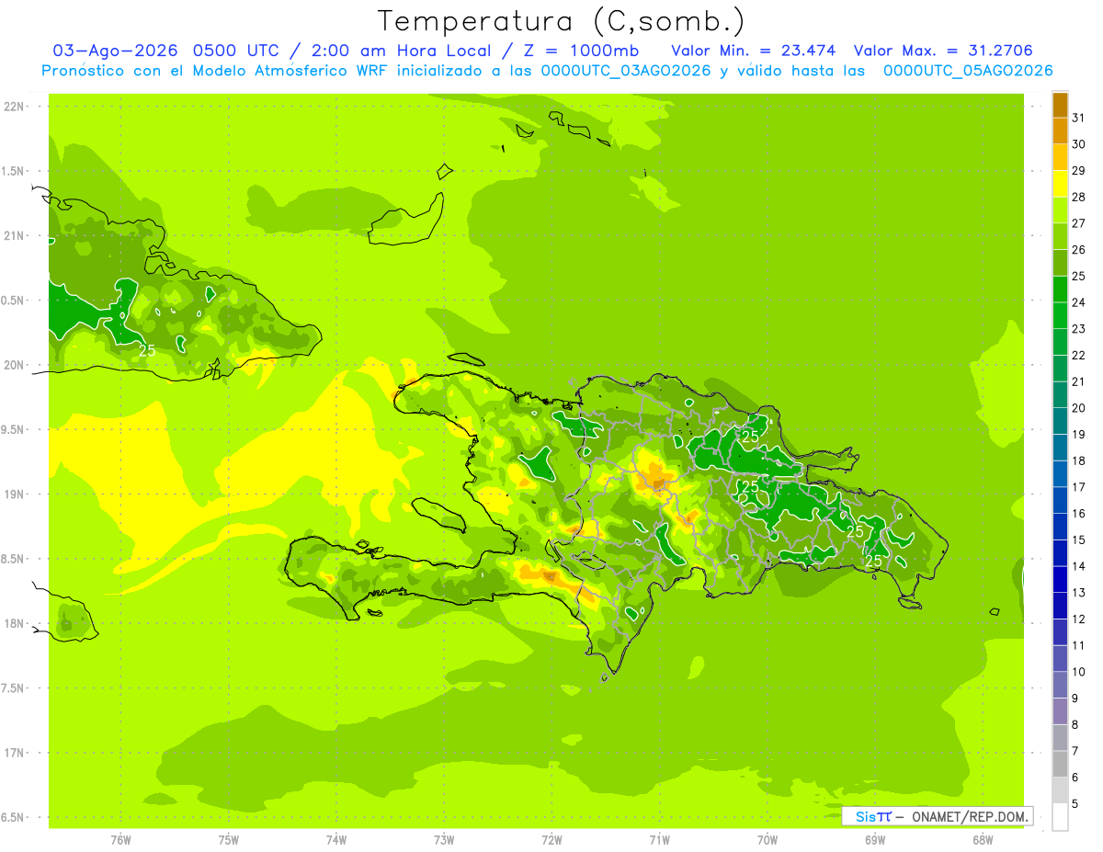This screenshot has height=852, width=1103.
Task: Click the 20N latitude axis label
Action: [x=15, y=365]
